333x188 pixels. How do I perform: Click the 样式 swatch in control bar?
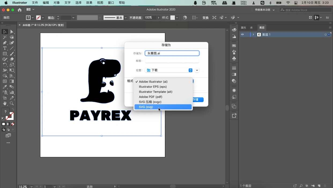tap(173, 18)
